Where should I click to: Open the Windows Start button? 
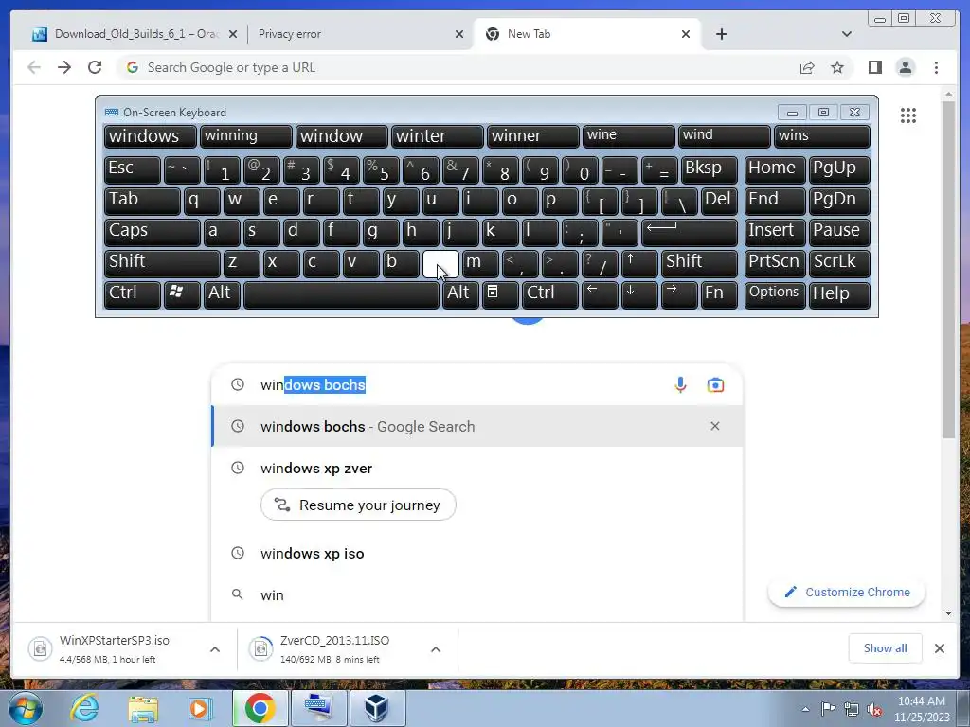pos(25,708)
